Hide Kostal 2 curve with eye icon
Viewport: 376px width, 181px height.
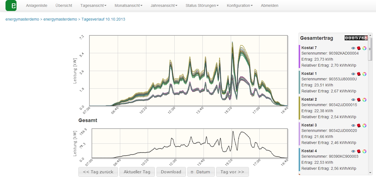(353, 100)
